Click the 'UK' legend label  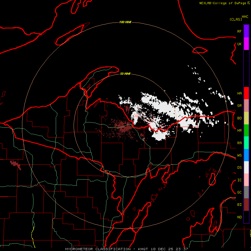click(x=239, y=44)
